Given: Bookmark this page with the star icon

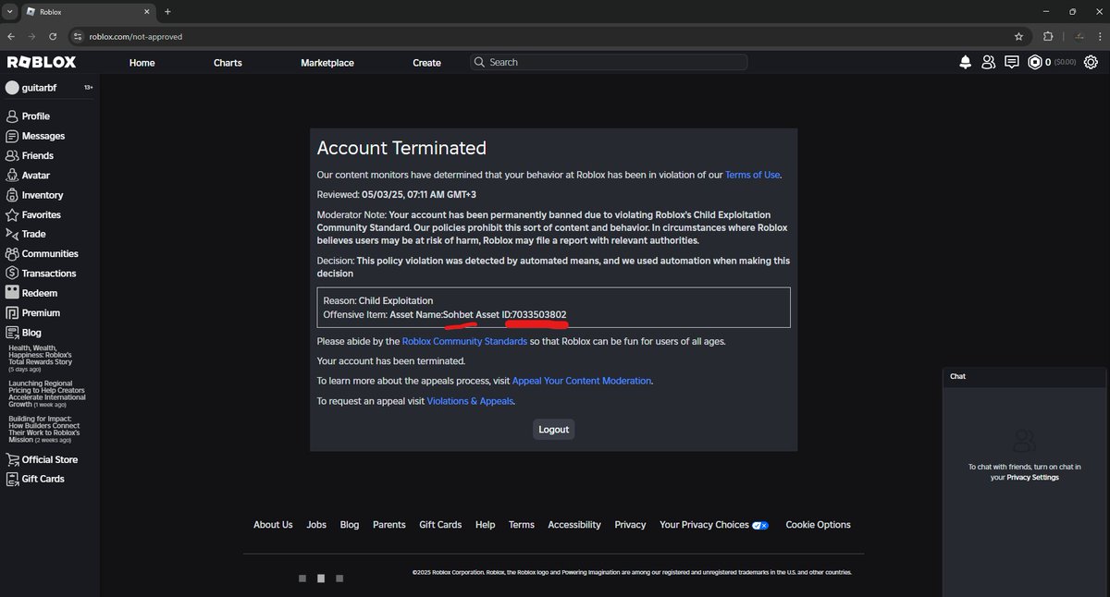Looking at the screenshot, I should point(1018,37).
